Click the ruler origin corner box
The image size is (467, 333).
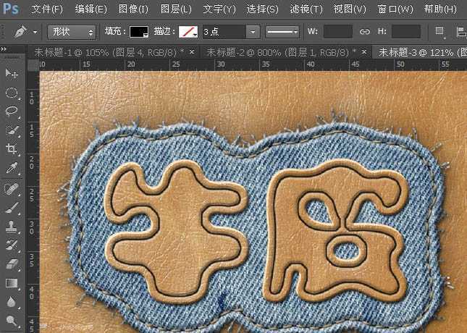tap(33, 65)
